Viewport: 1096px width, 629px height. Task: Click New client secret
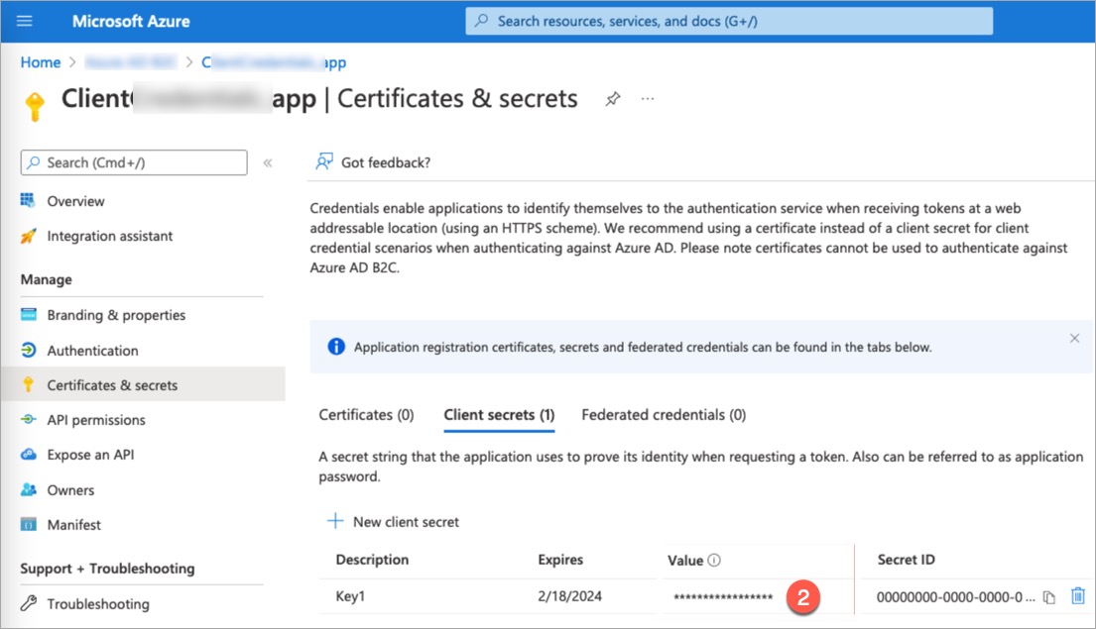click(394, 521)
